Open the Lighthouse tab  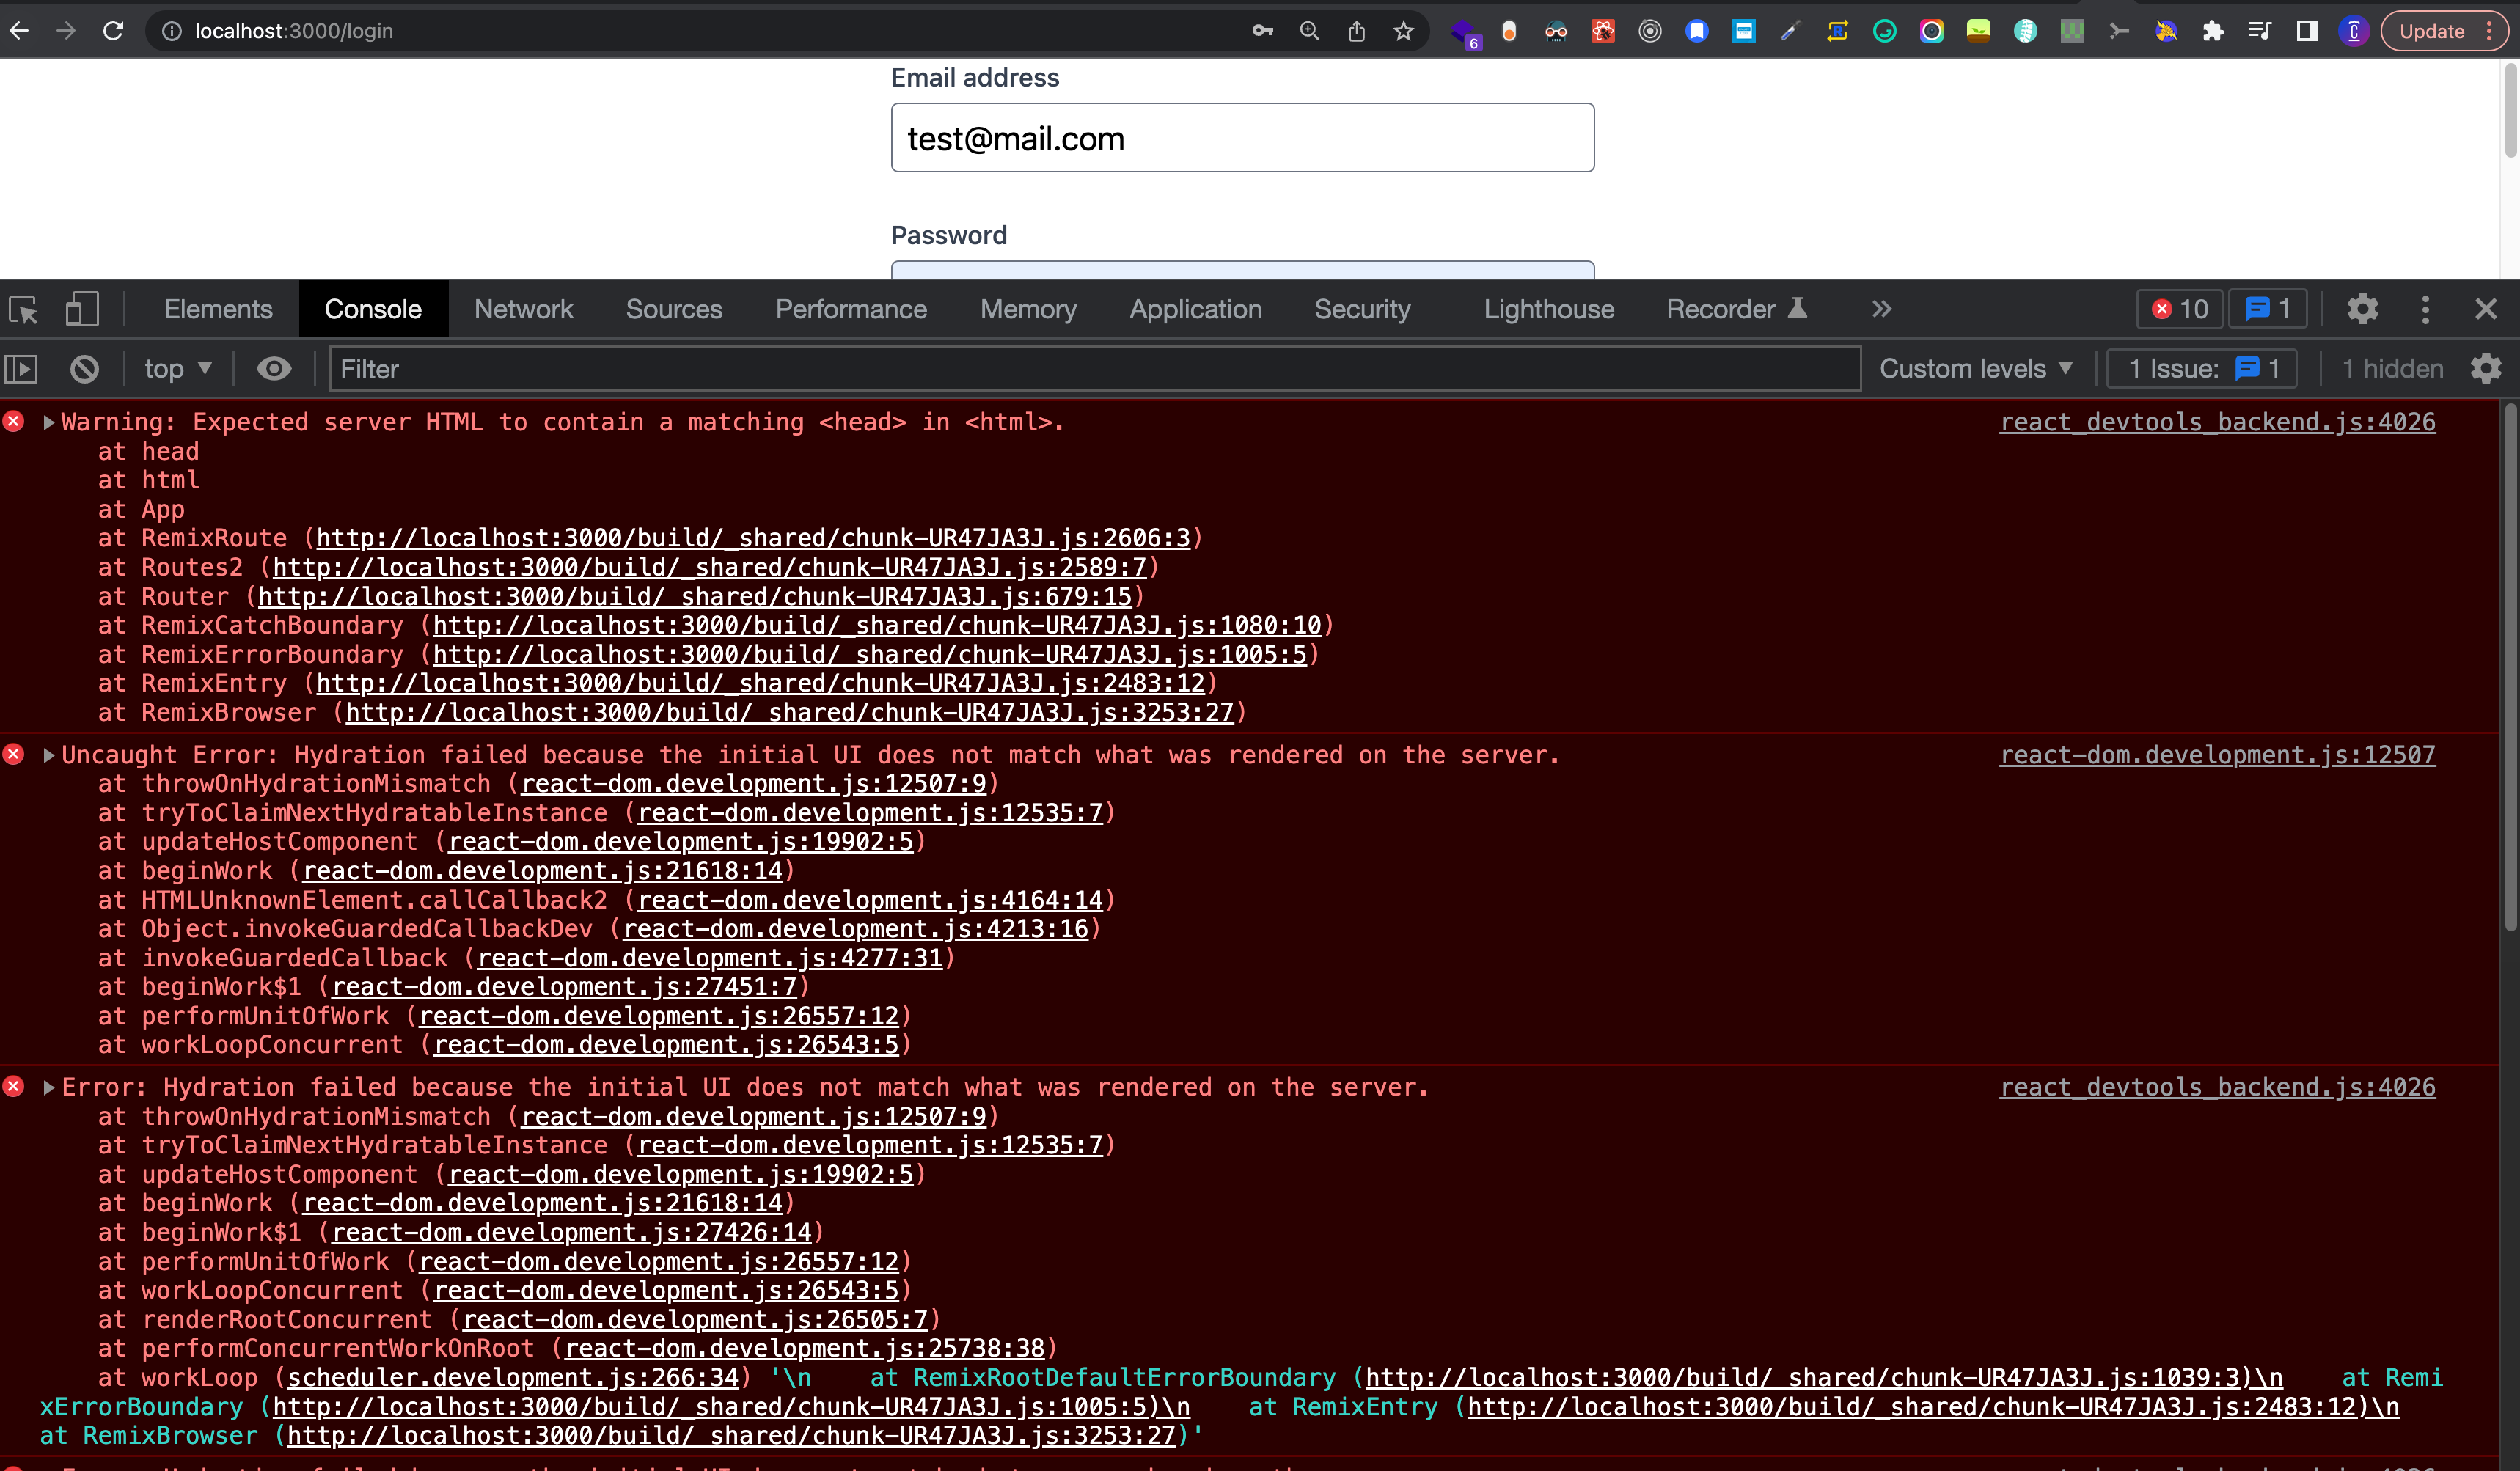coord(1548,309)
